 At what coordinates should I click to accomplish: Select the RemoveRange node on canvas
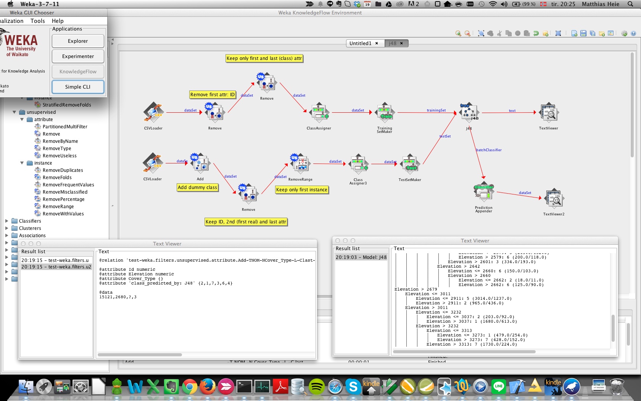[301, 163]
